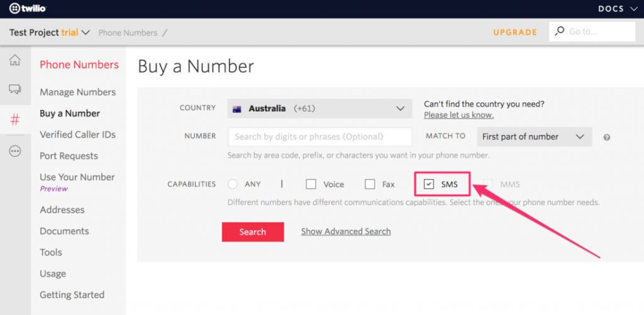Screen dimensions: 644x315
Task: Focus the Go to search box
Action: [x=592, y=31]
